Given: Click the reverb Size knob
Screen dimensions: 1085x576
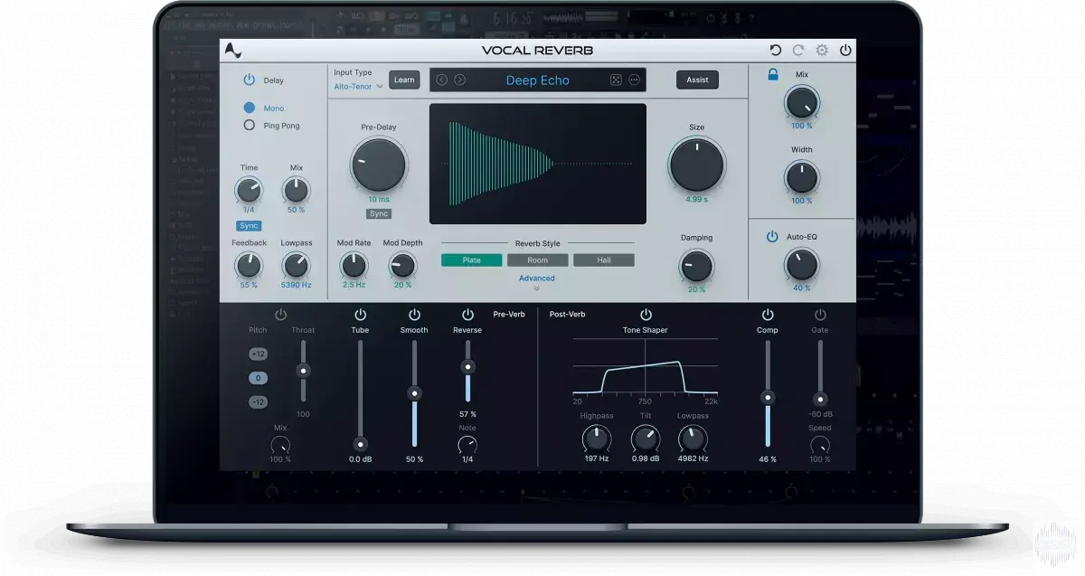Looking at the screenshot, I should pos(697,165).
